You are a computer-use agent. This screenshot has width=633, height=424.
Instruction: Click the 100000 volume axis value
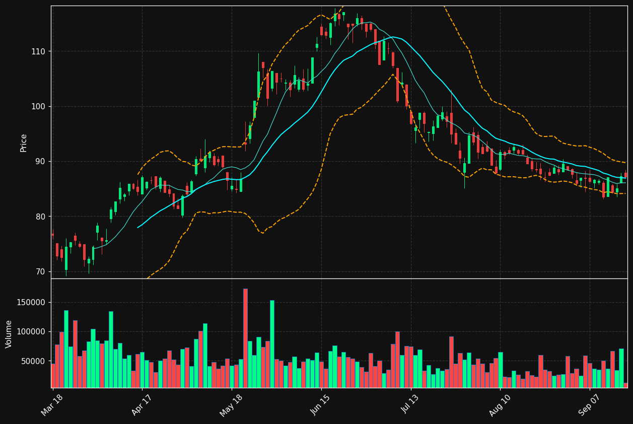click(x=31, y=332)
